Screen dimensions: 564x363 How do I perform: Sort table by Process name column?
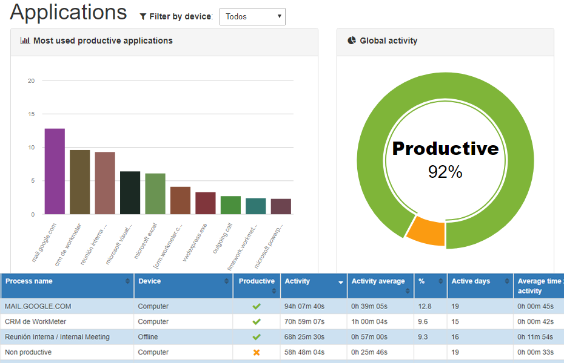tap(29, 281)
